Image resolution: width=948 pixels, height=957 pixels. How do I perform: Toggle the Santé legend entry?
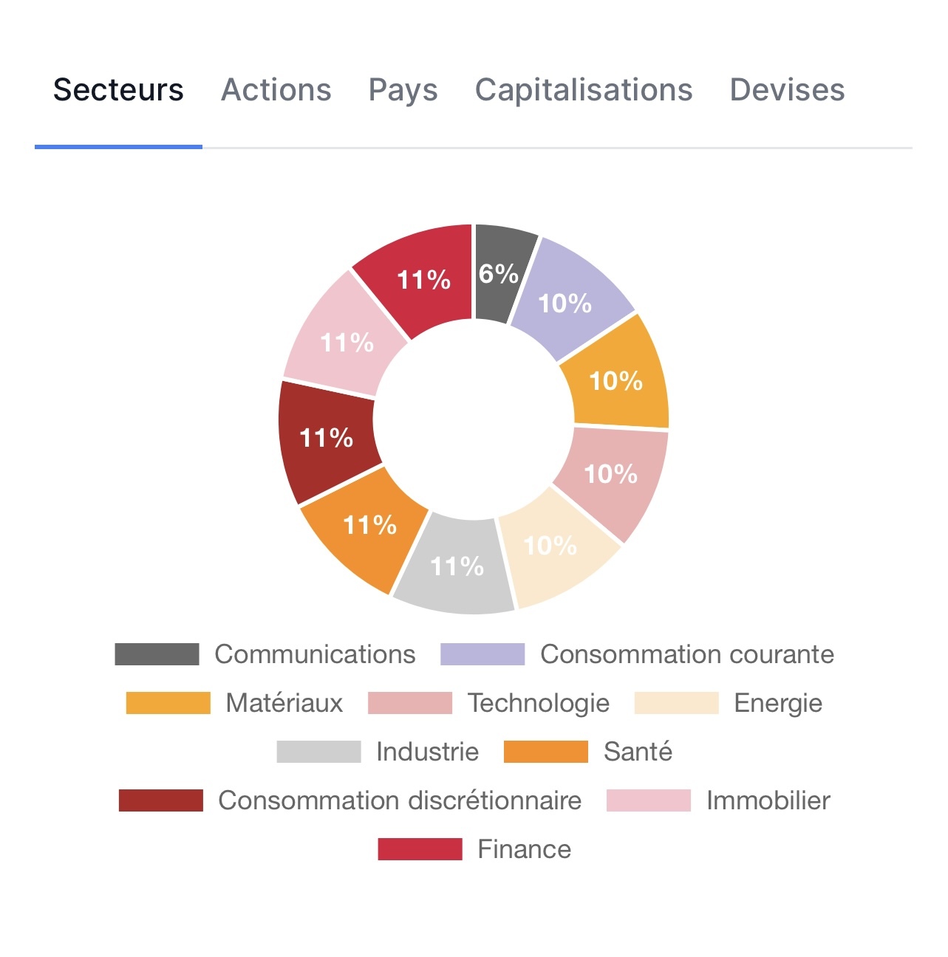pyautogui.click(x=638, y=752)
